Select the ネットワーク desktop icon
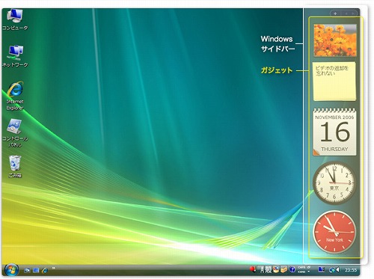Screen dimensions: 374x279 [15, 56]
